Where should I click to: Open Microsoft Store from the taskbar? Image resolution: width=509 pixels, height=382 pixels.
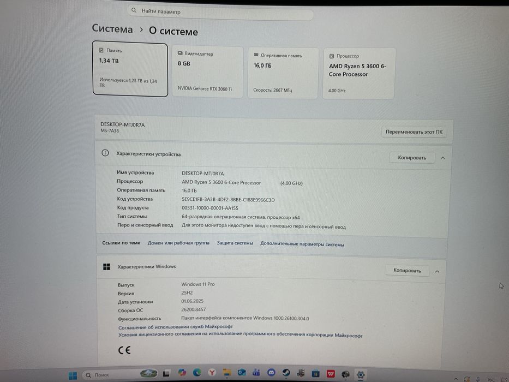pos(315,374)
